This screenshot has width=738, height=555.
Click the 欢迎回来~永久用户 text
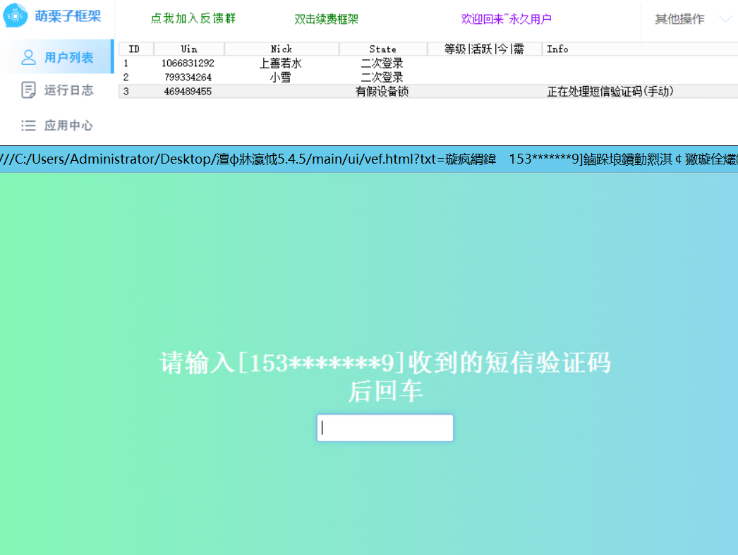pos(507,19)
